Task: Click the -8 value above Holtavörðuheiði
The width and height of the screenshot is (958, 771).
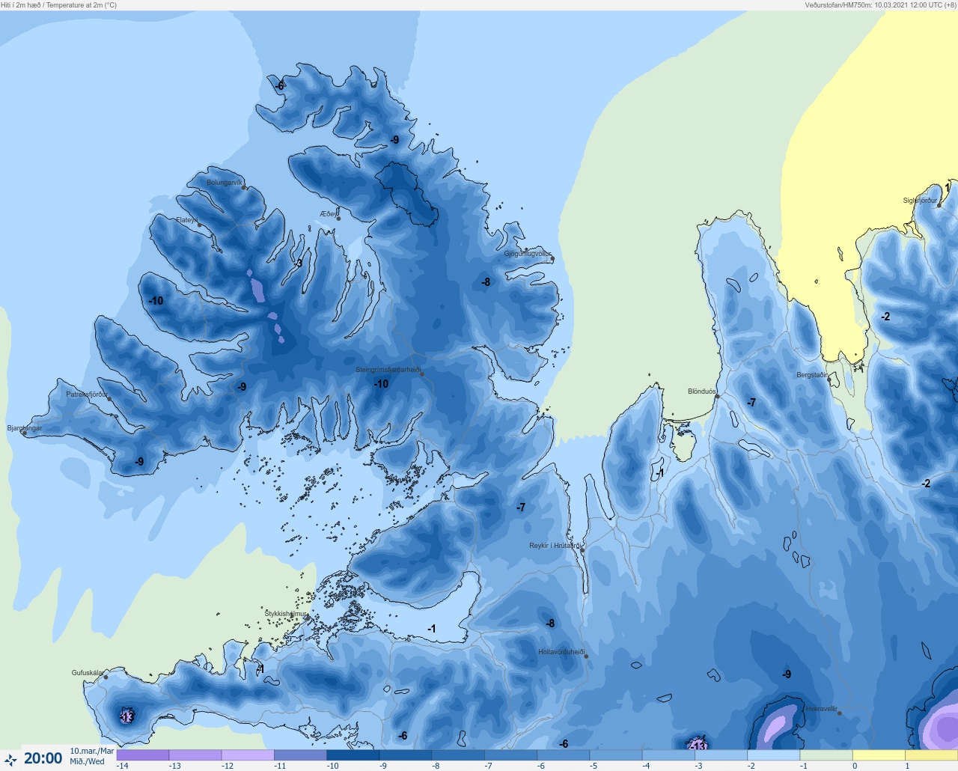Action: pos(550,624)
